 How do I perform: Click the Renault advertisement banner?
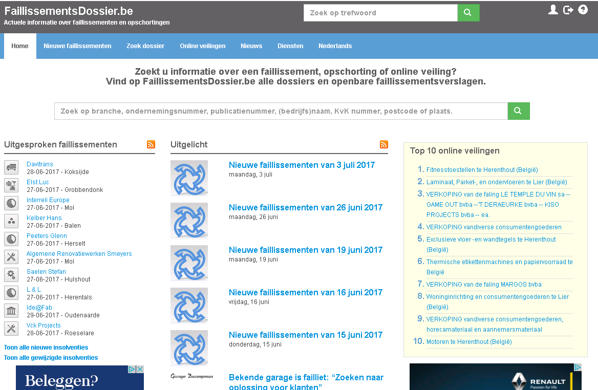click(496, 377)
